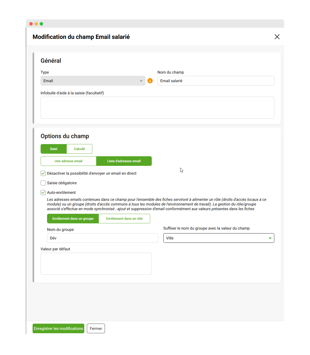Switch to Une adresse email
Viewport: 310px width, 355px height.
[x=69, y=161]
